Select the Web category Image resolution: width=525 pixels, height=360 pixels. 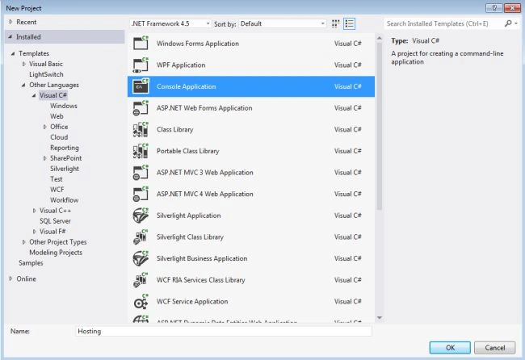click(57, 116)
